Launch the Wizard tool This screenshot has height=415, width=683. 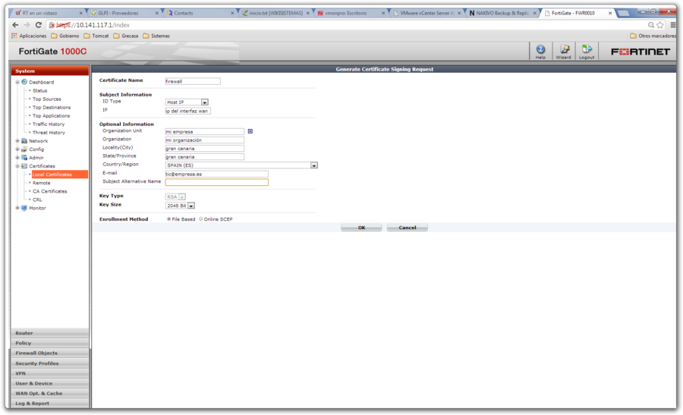click(564, 50)
